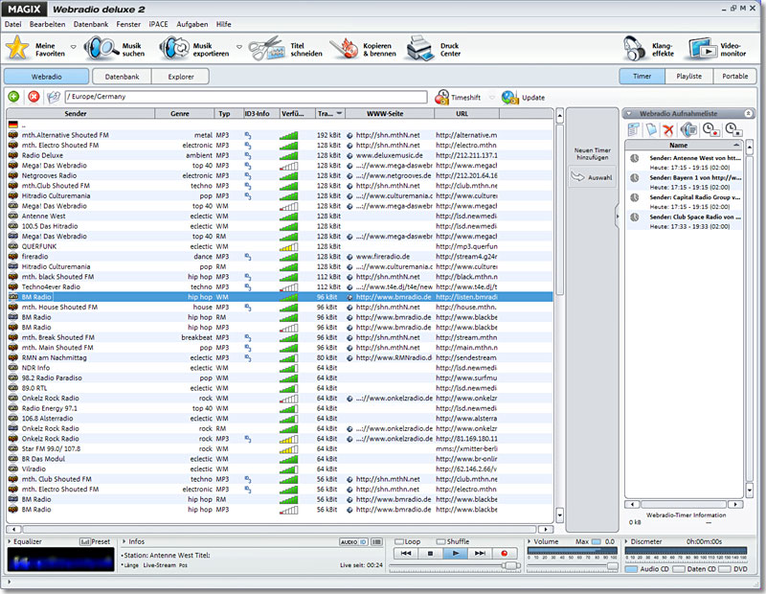Switch to the Portable tab
Screen dimensions: 766x594
click(x=734, y=77)
